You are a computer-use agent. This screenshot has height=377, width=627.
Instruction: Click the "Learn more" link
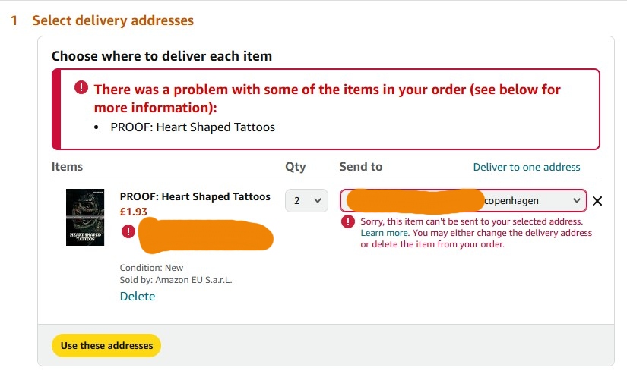[385, 233]
